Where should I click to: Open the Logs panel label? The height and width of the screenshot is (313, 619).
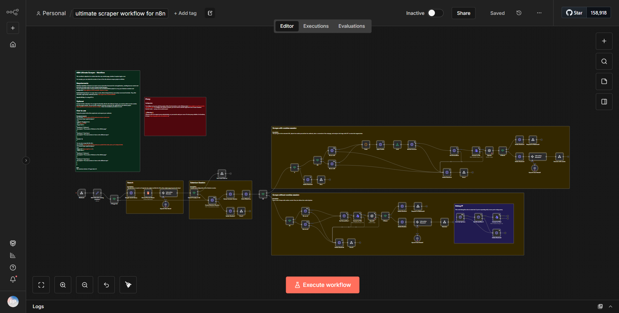[x=38, y=307]
